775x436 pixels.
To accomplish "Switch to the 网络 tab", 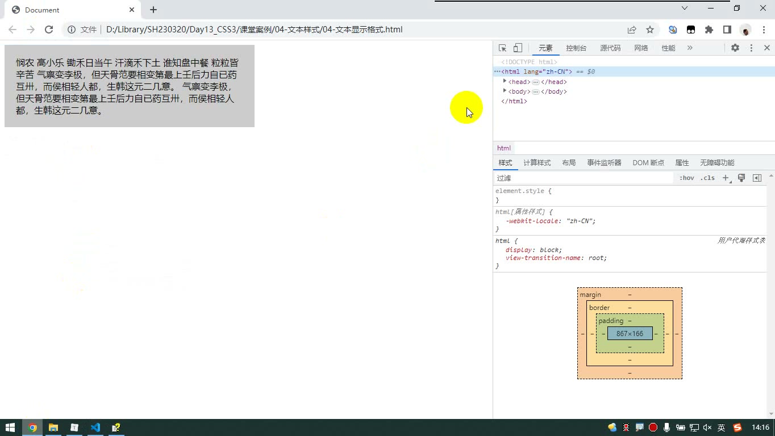I will [x=641, y=48].
